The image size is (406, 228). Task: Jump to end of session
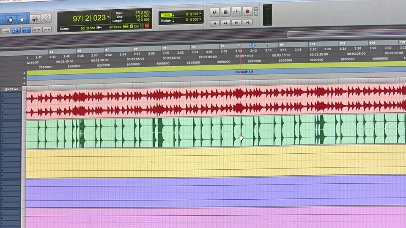click(248, 23)
